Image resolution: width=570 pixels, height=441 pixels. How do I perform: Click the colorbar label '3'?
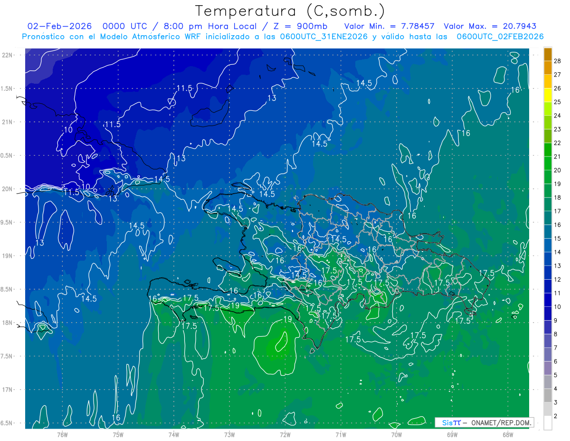[x=556, y=402]
